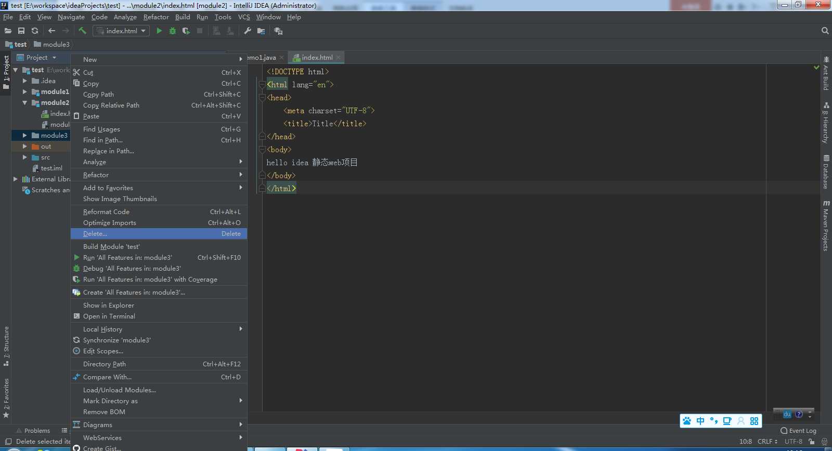Open the Favorites tool window
This screenshot has width=832, height=451.
pyautogui.click(x=6, y=398)
